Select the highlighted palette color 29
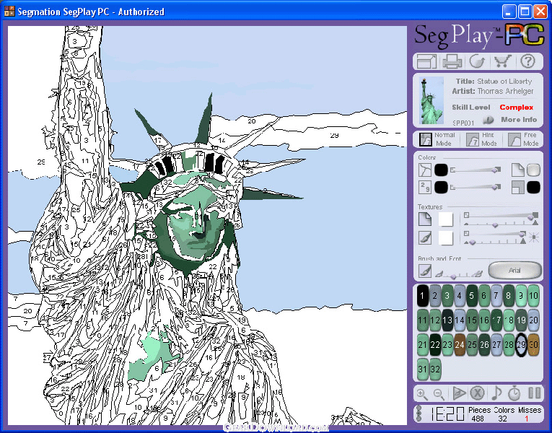The width and height of the screenshot is (552, 433). coord(521,345)
